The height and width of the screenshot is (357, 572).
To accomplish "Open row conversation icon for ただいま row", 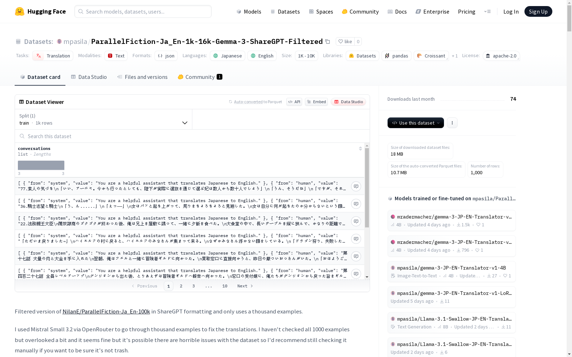I will click(x=356, y=239).
